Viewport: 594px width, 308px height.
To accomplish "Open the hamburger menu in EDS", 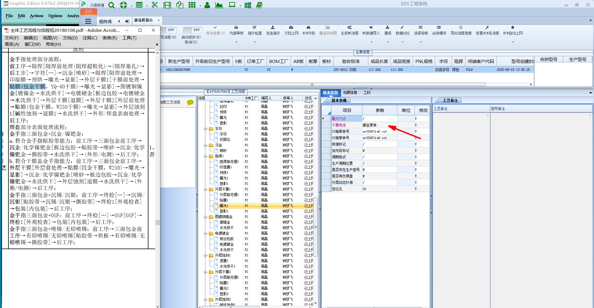I will coord(88,21).
